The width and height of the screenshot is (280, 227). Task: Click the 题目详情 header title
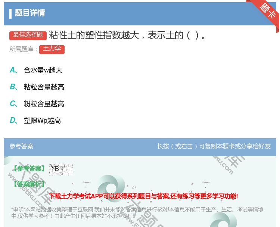point(30,13)
